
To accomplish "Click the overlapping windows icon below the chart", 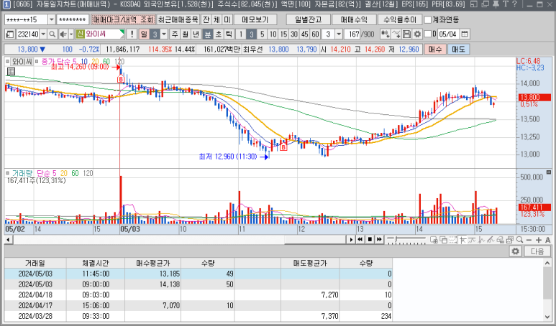I will 443,240.
